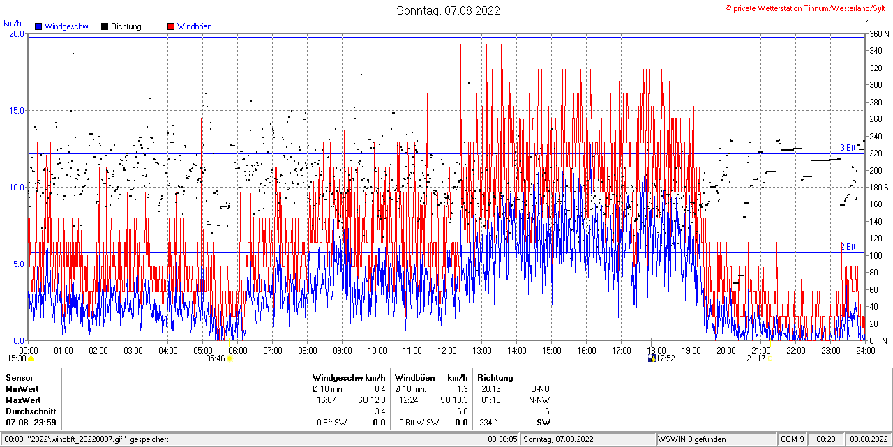Click the max wind speed value SO 12.8
The image size is (893, 447).
click(372, 400)
